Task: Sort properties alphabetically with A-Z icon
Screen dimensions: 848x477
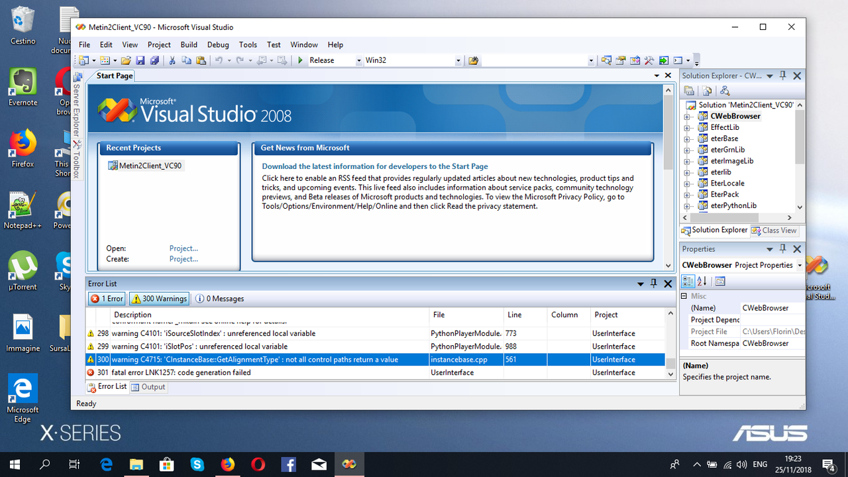Action: (x=702, y=282)
